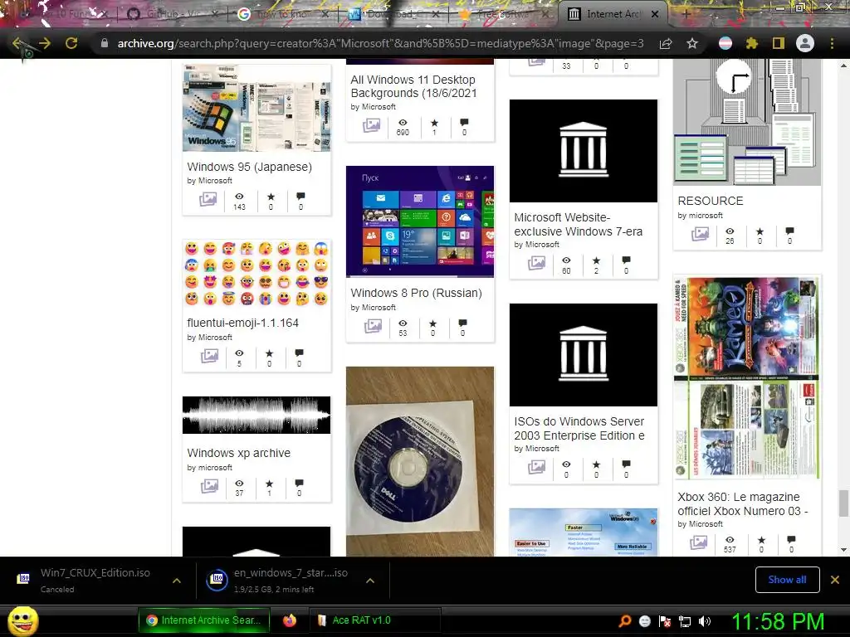Close the Internet Archive tab

655,14
